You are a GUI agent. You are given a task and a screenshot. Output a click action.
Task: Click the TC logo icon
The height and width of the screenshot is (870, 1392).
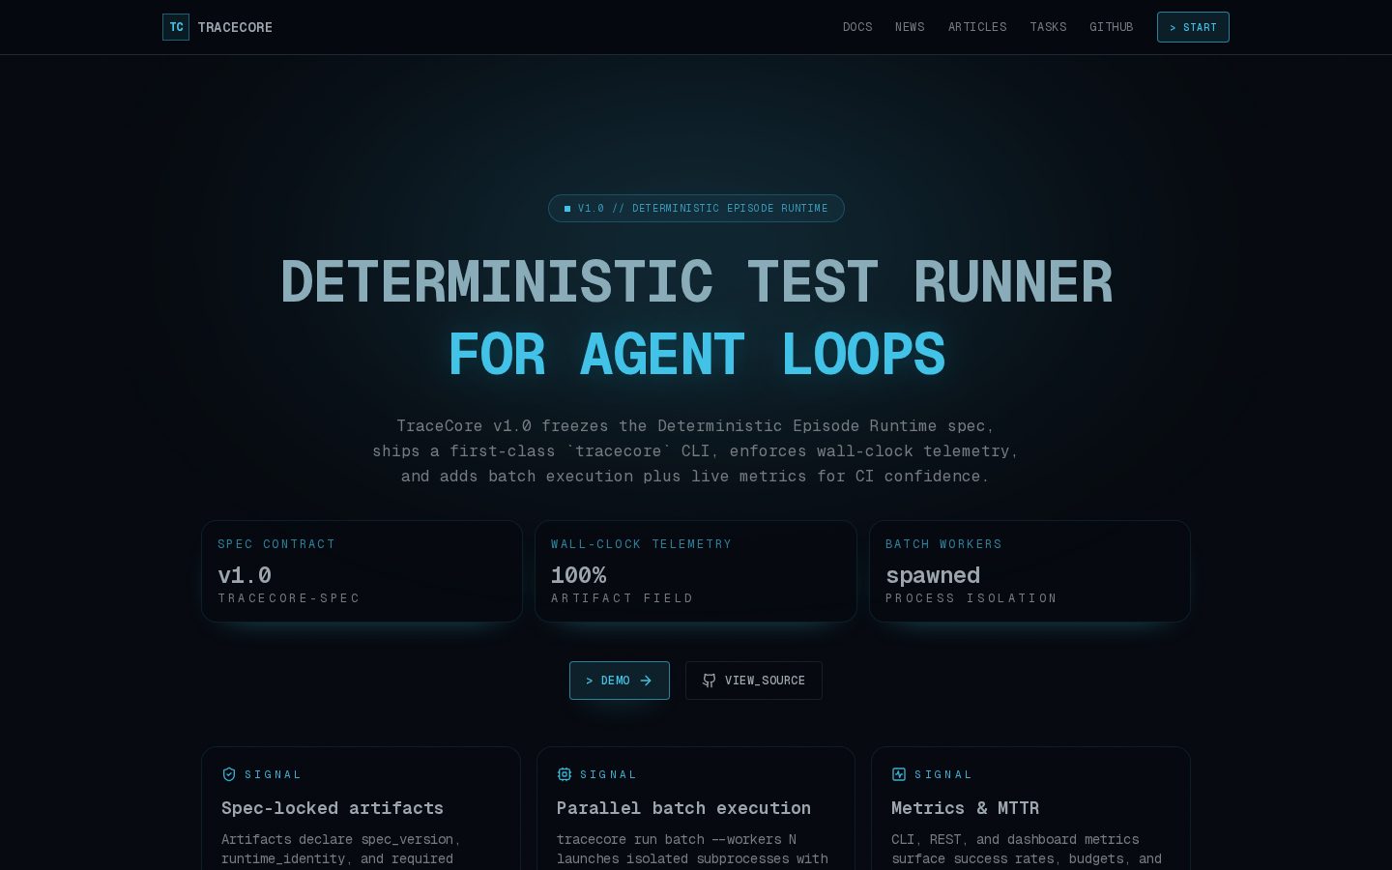pyautogui.click(x=176, y=27)
